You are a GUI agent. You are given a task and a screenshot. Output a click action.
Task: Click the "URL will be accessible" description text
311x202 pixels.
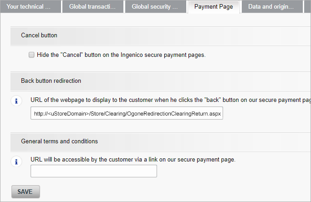pos(133,160)
